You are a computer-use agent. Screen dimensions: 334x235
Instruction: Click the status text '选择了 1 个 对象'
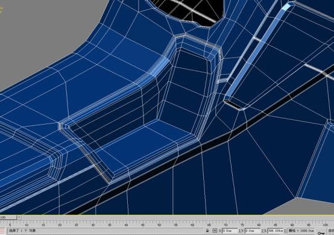pos(22,231)
